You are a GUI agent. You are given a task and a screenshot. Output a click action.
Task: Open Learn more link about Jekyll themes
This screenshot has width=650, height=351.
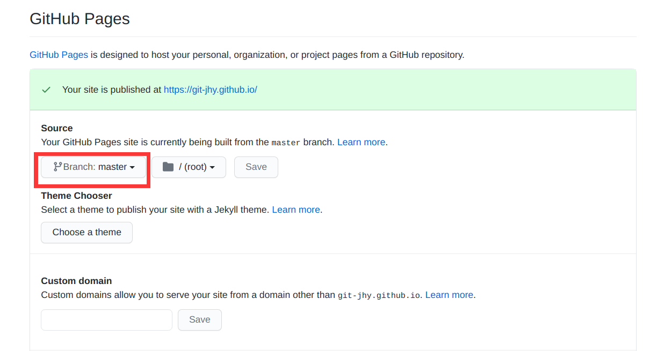(296, 210)
